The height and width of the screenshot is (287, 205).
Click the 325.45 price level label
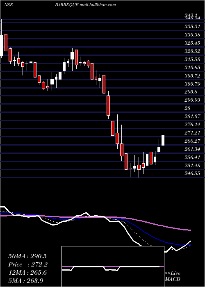(192, 43)
